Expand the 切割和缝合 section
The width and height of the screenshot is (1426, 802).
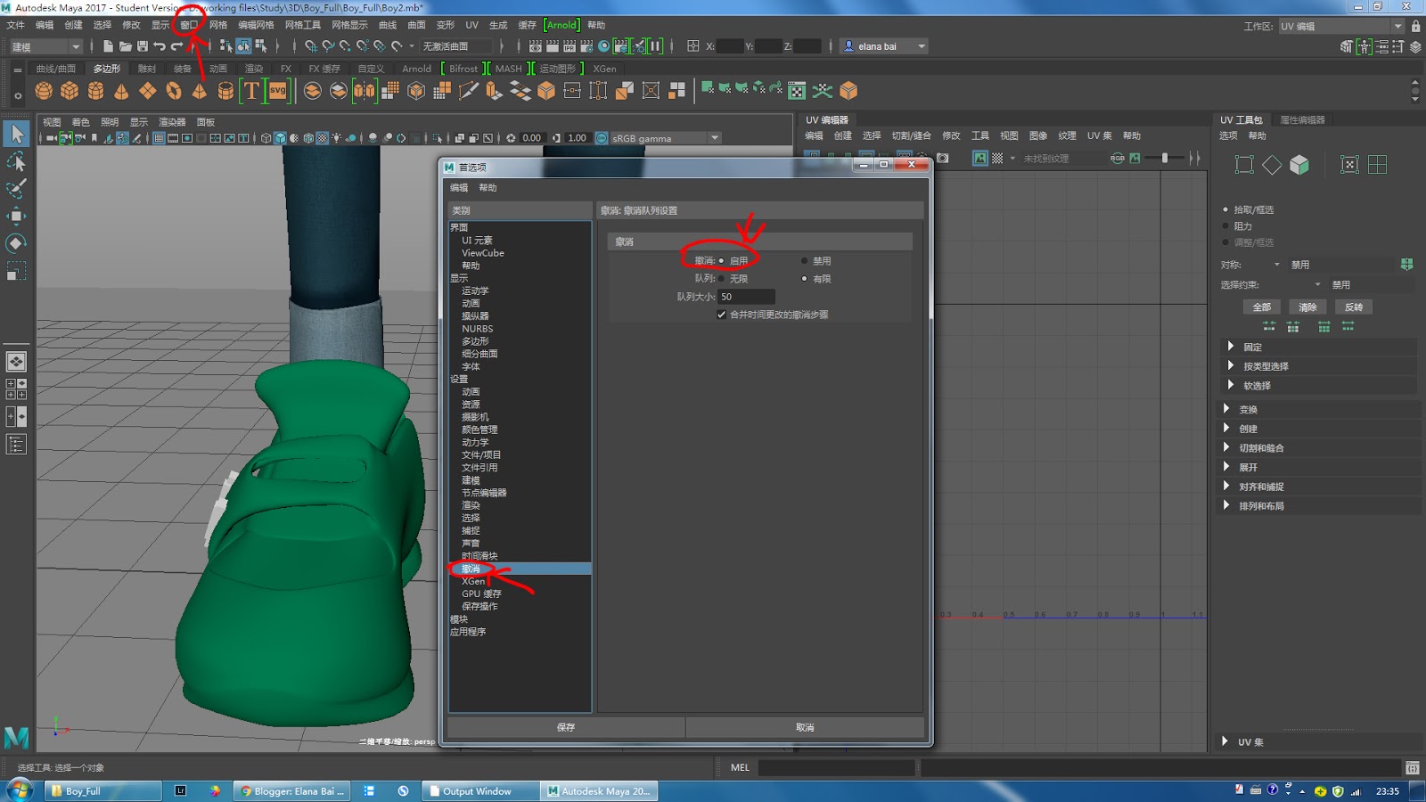[x=1226, y=447]
